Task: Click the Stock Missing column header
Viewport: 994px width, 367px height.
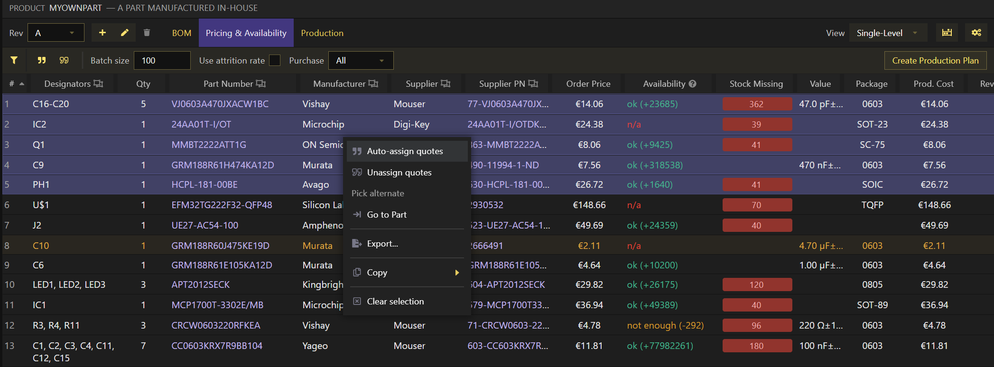Action: click(756, 84)
